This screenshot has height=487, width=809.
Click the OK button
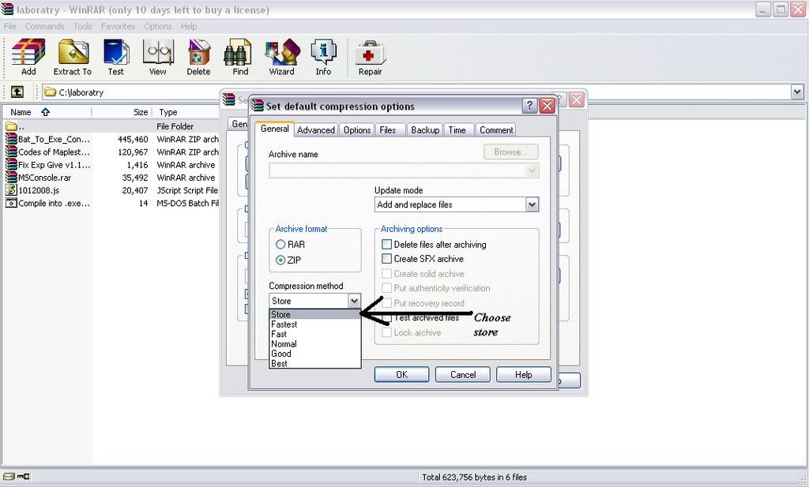[x=401, y=375]
